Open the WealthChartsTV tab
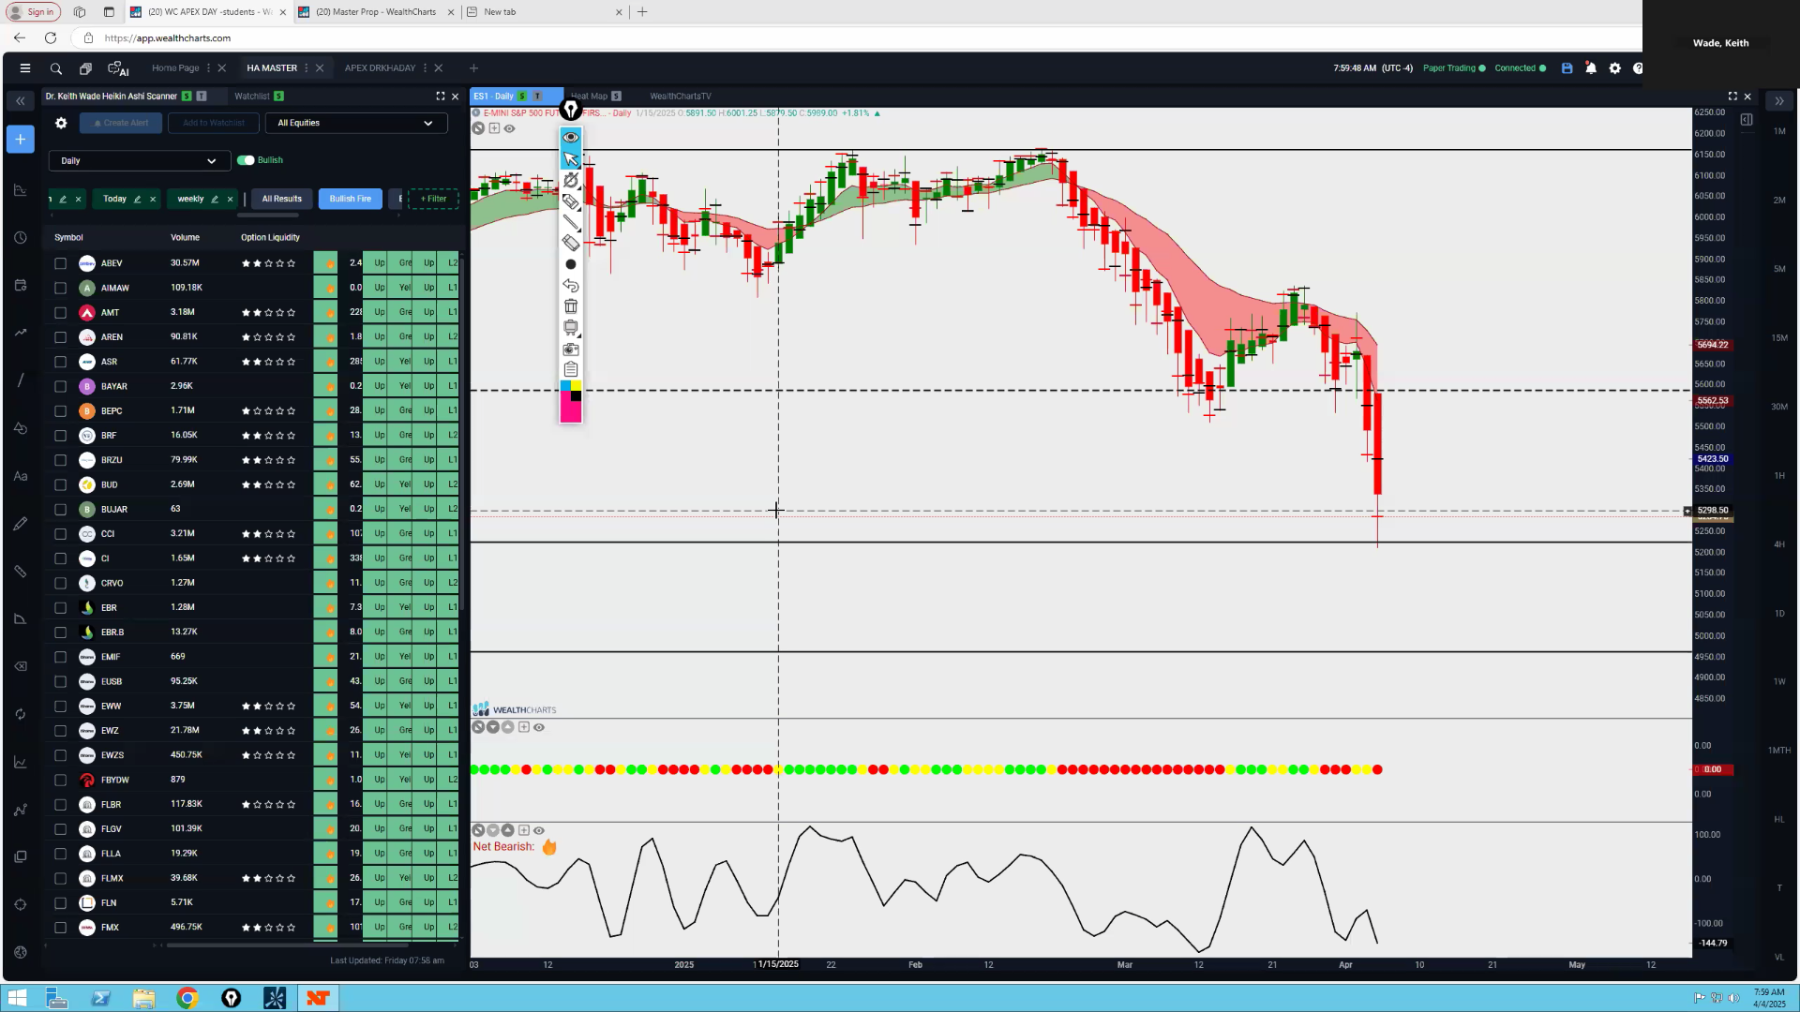The height and width of the screenshot is (1012, 1800). [681, 97]
